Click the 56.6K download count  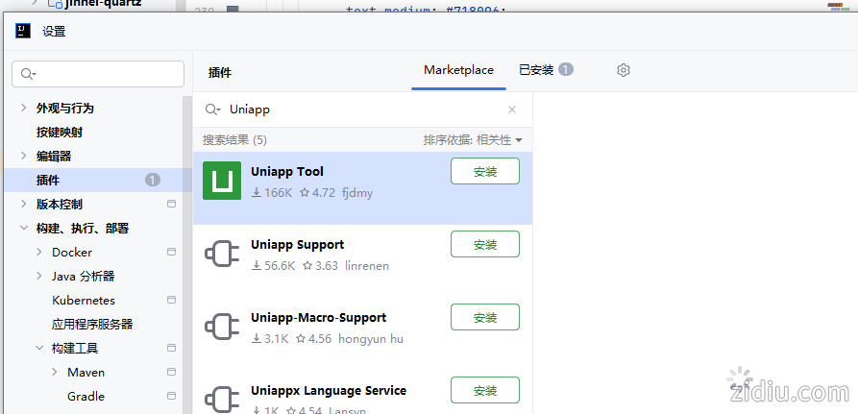[x=274, y=266]
